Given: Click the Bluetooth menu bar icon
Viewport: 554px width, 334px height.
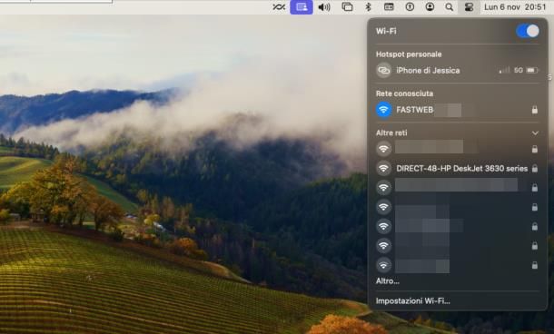Looking at the screenshot, I should (x=368, y=7).
